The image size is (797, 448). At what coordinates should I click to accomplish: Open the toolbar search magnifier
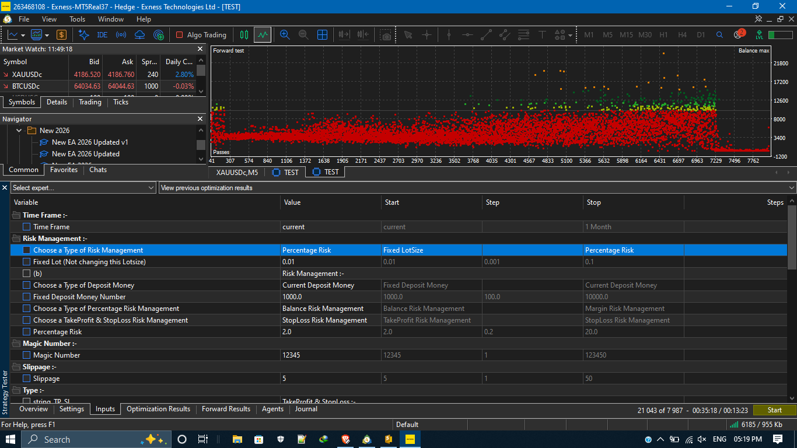(x=719, y=35)
